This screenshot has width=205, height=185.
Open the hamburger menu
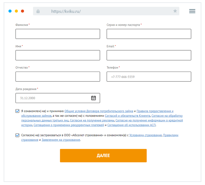[x=192, y=11]
